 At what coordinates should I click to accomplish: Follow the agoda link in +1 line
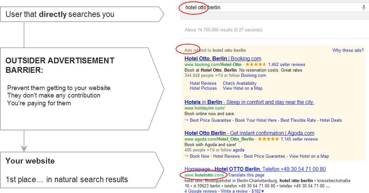239,150
